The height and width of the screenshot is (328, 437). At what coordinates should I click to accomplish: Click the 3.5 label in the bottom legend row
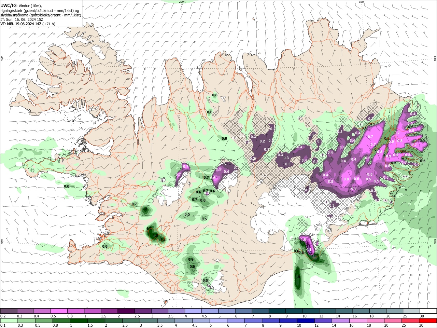pyautogui.click(x=160, y=326)
